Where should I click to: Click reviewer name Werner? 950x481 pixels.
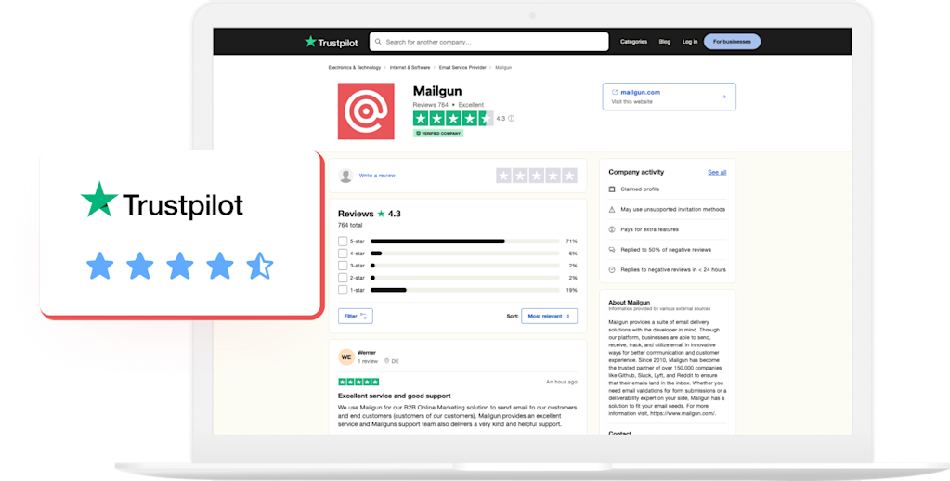pyautogui.click(x=367, y=353)
